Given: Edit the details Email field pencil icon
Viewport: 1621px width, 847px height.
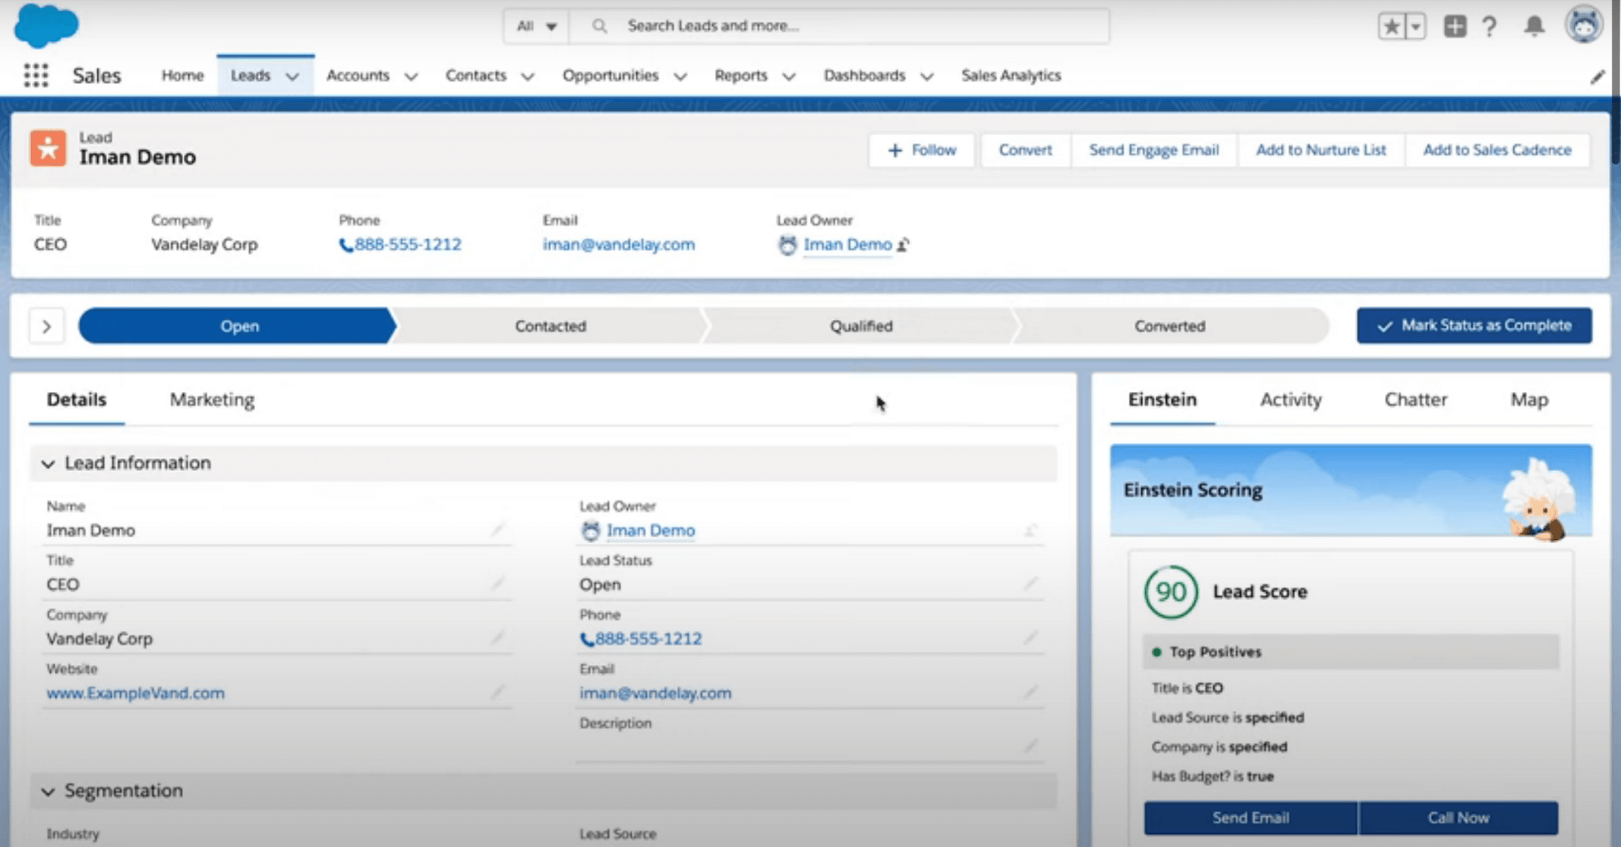Looking at the screenshot, I should 1031,693.
